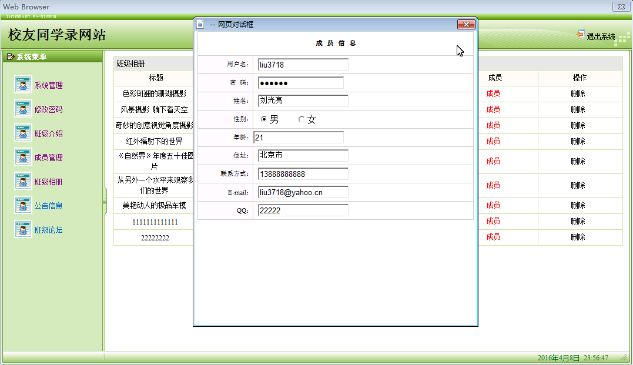Click album title 1111111111111
Screen dimensions: 633x365
pos(155,222)
